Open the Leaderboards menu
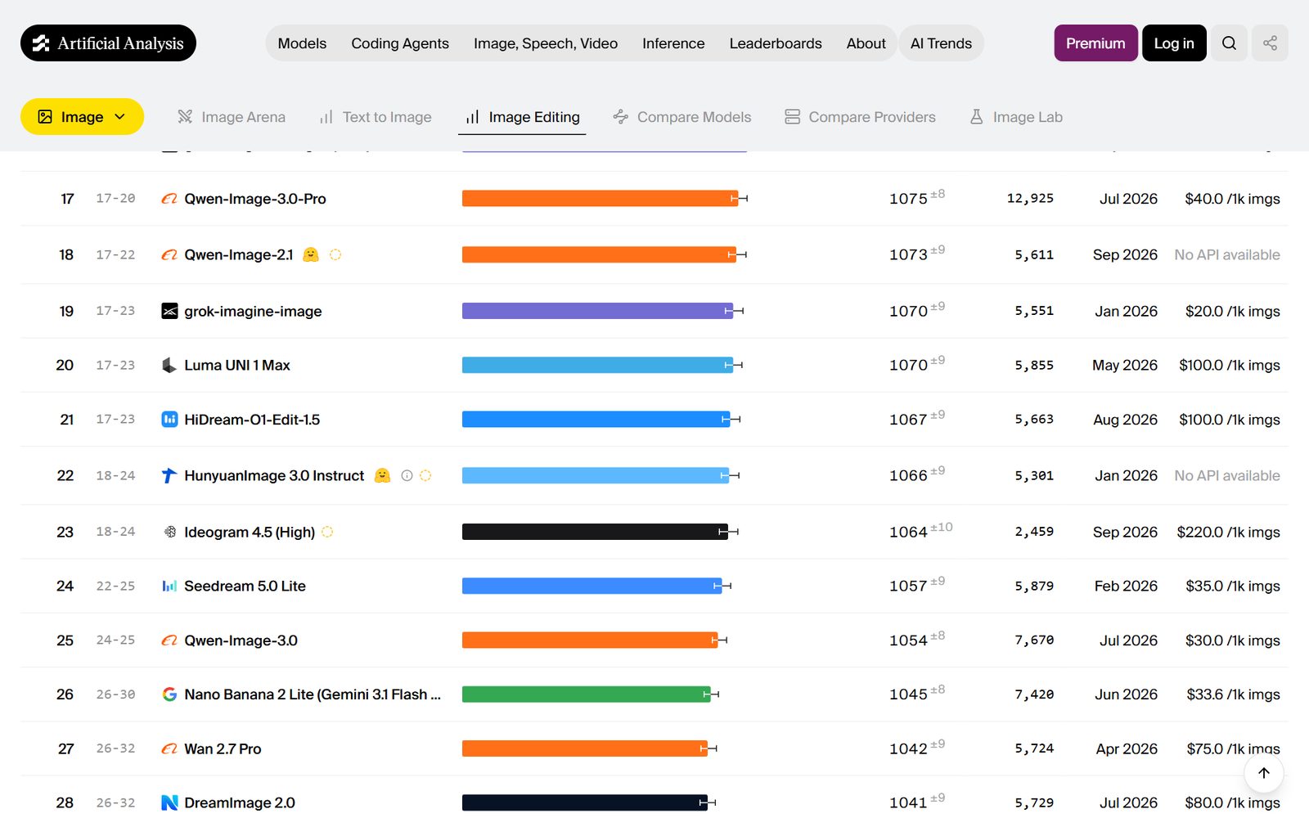Screen dimensions: 1309x818 tap(776, 43)
